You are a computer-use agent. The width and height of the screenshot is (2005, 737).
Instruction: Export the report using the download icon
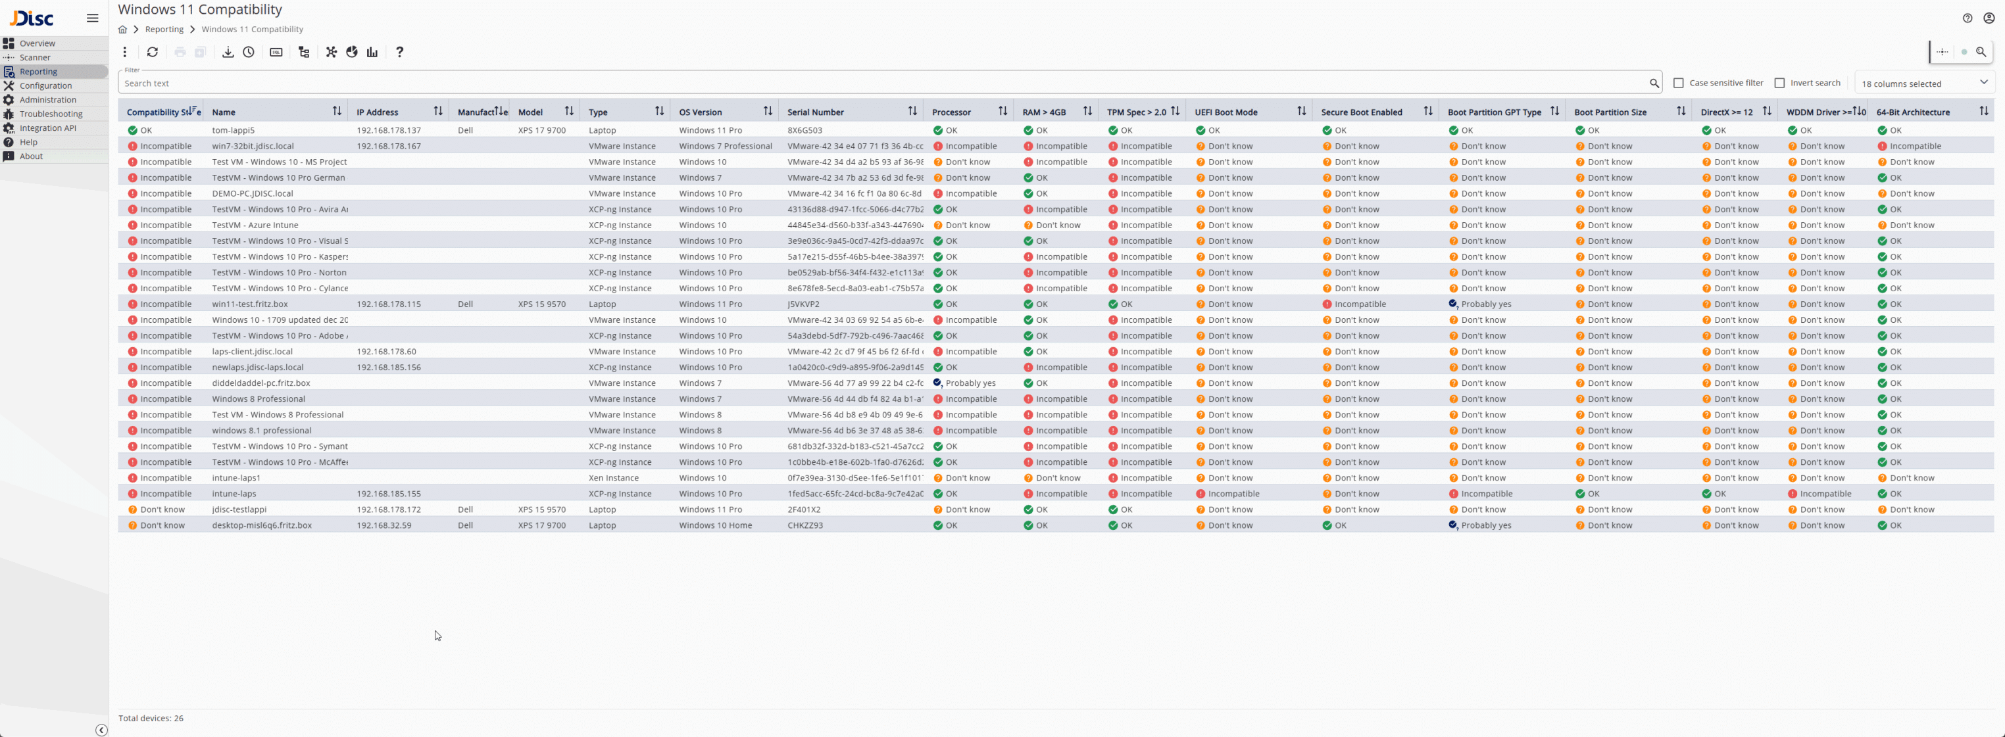[228, 52]
